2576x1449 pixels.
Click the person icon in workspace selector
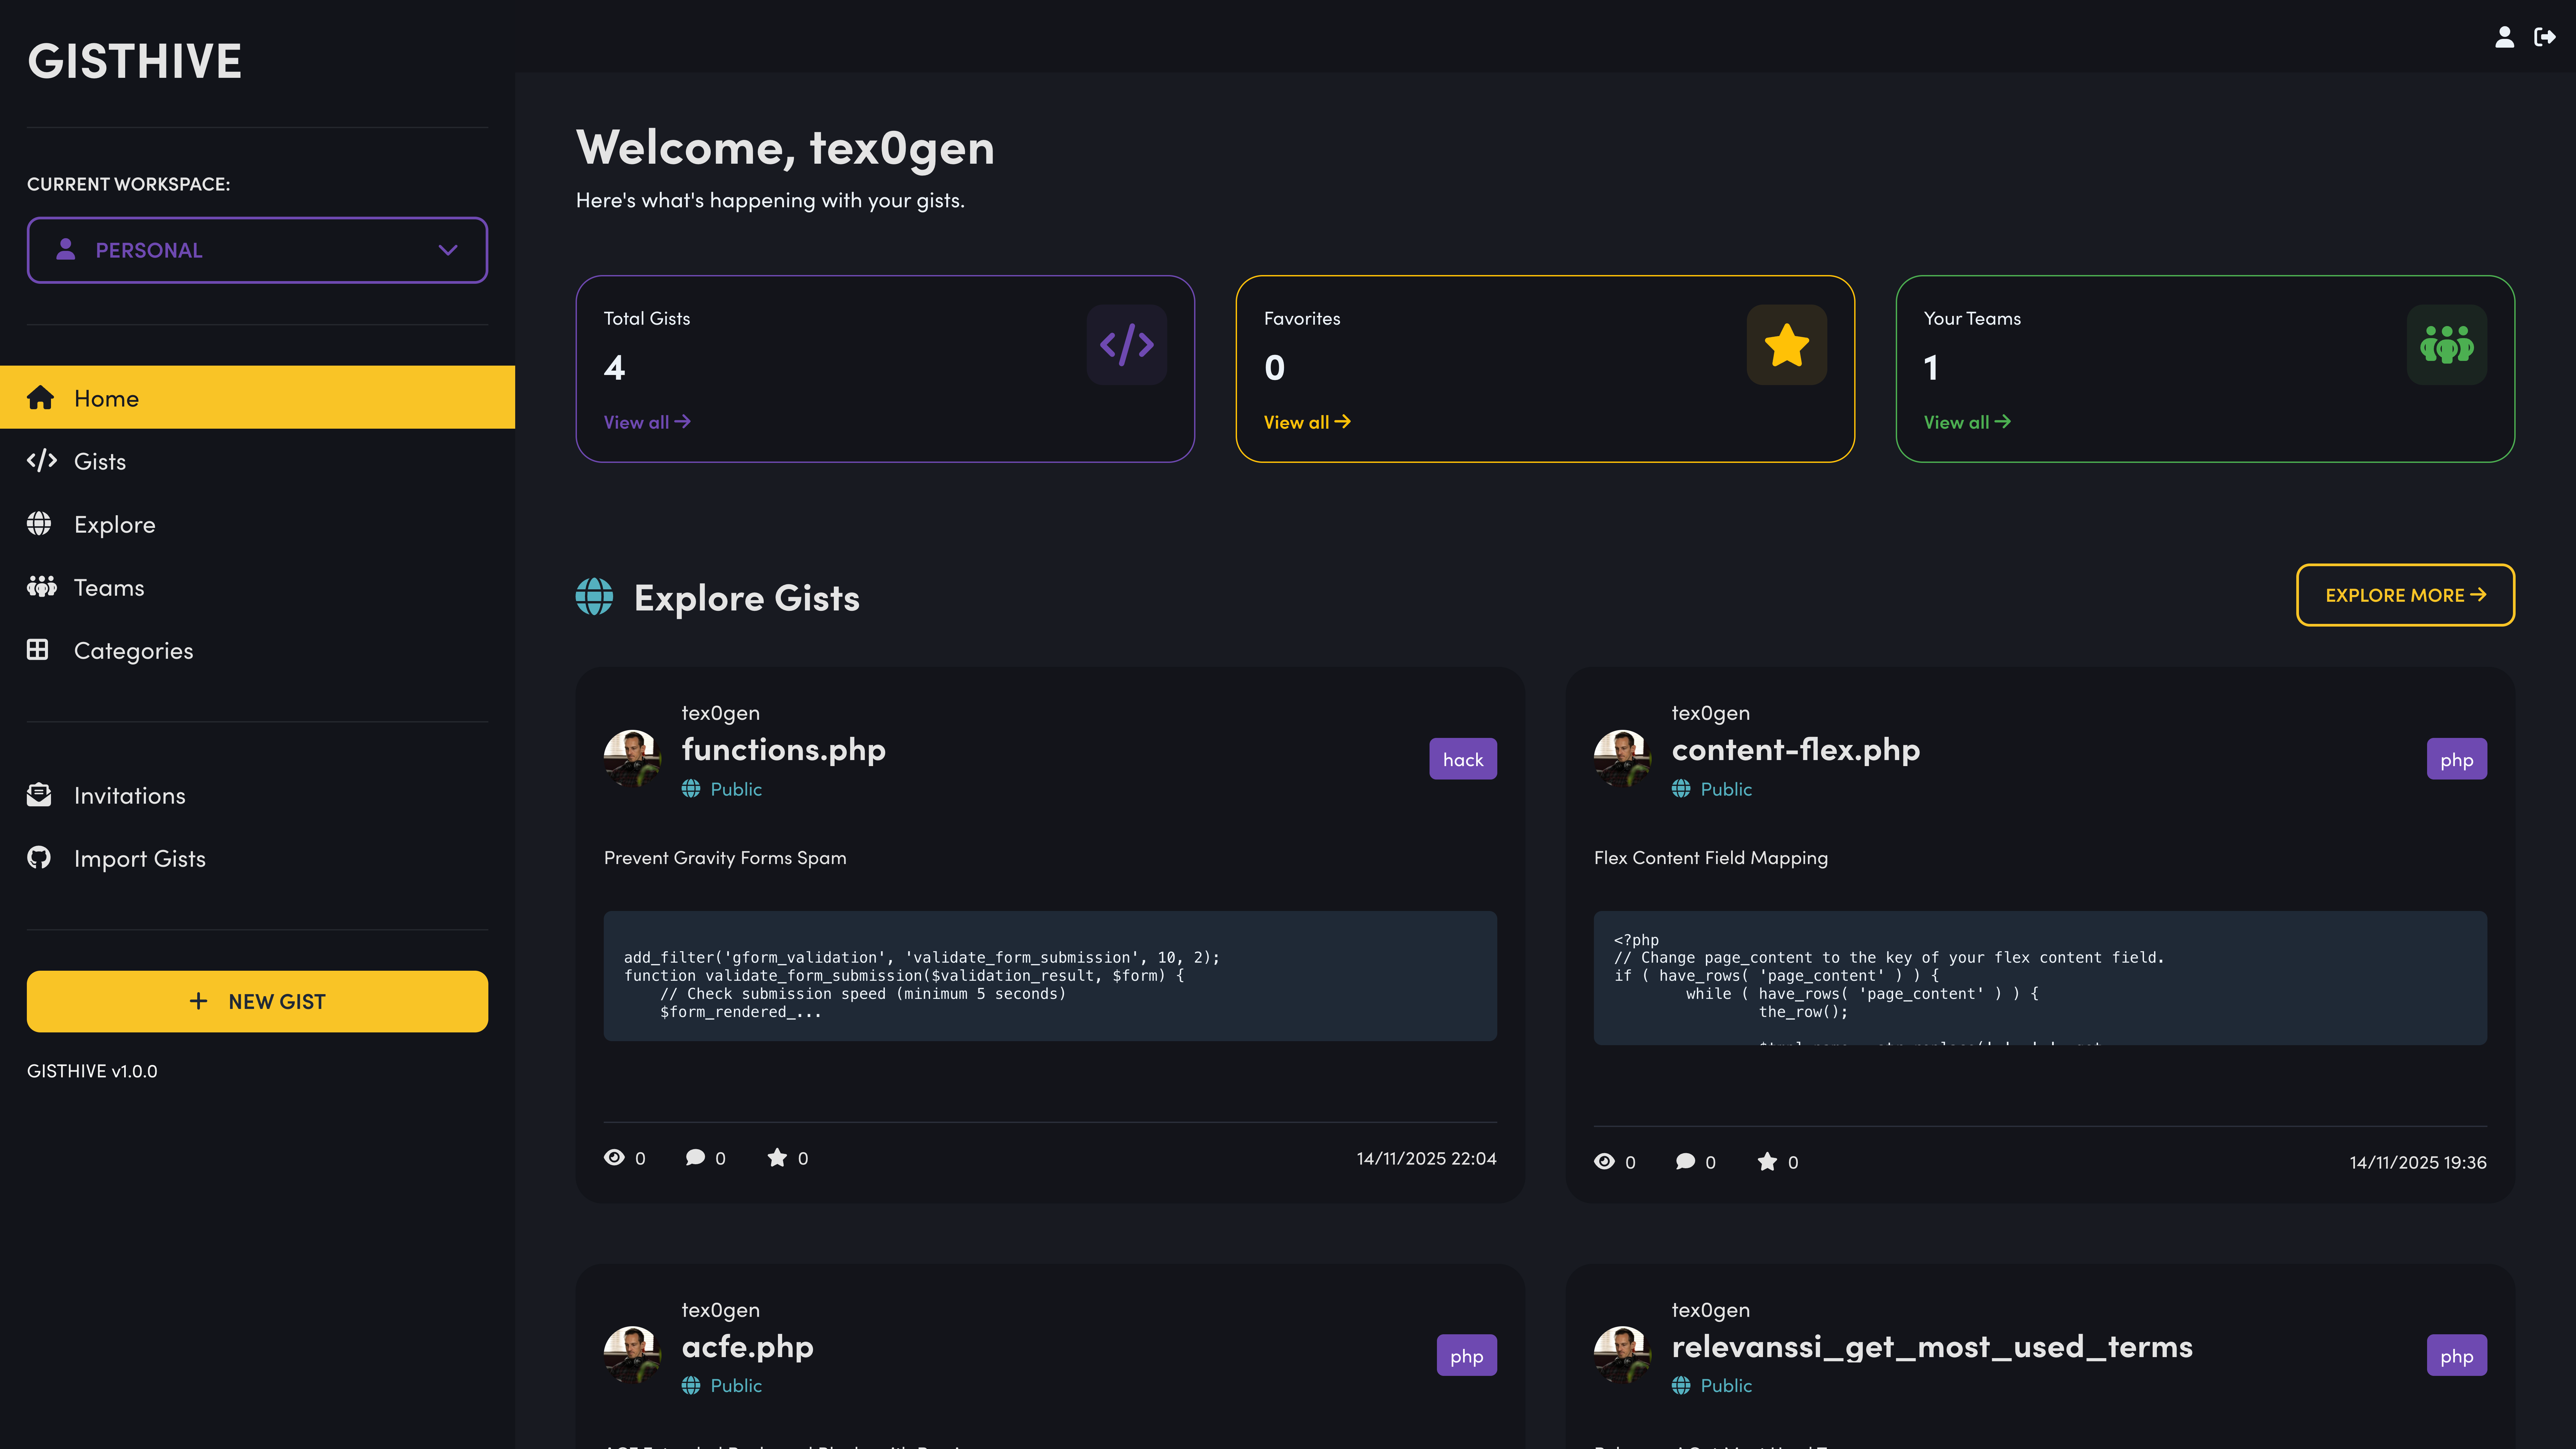[66, 249]
